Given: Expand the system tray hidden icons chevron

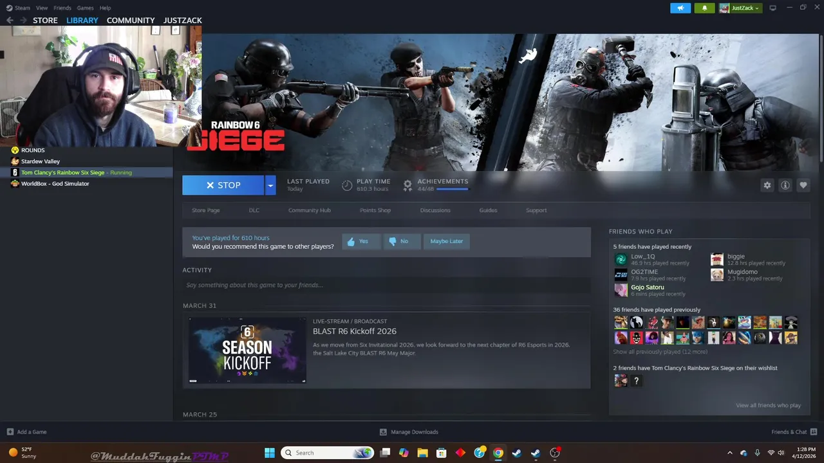Looking at the screenshot, I should [x=729, y=453].
